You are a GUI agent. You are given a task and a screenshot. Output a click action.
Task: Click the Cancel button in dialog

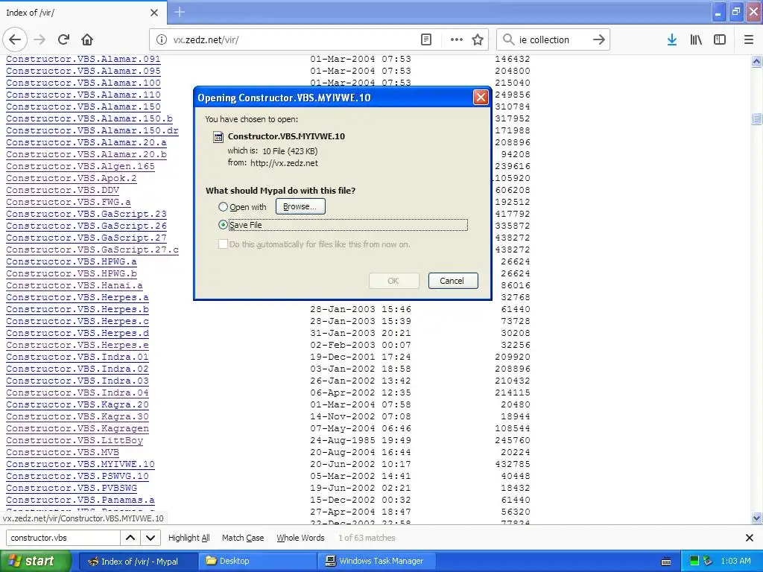(x=452, y=281)
